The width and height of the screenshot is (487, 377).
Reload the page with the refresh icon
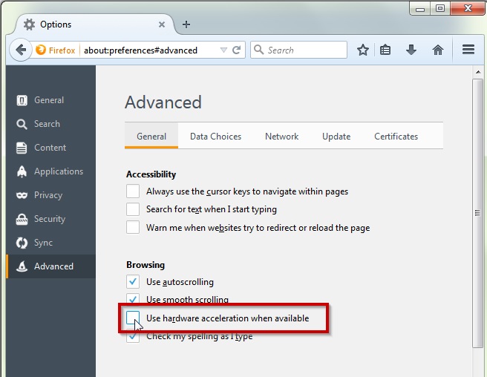click(x=237, y=50)
